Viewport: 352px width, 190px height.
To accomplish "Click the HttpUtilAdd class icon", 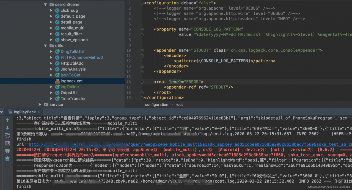I will [x=57, y=63].
